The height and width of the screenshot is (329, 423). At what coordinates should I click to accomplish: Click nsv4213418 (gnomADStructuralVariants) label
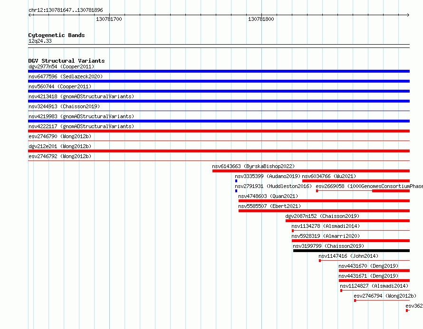click(81, 96)
